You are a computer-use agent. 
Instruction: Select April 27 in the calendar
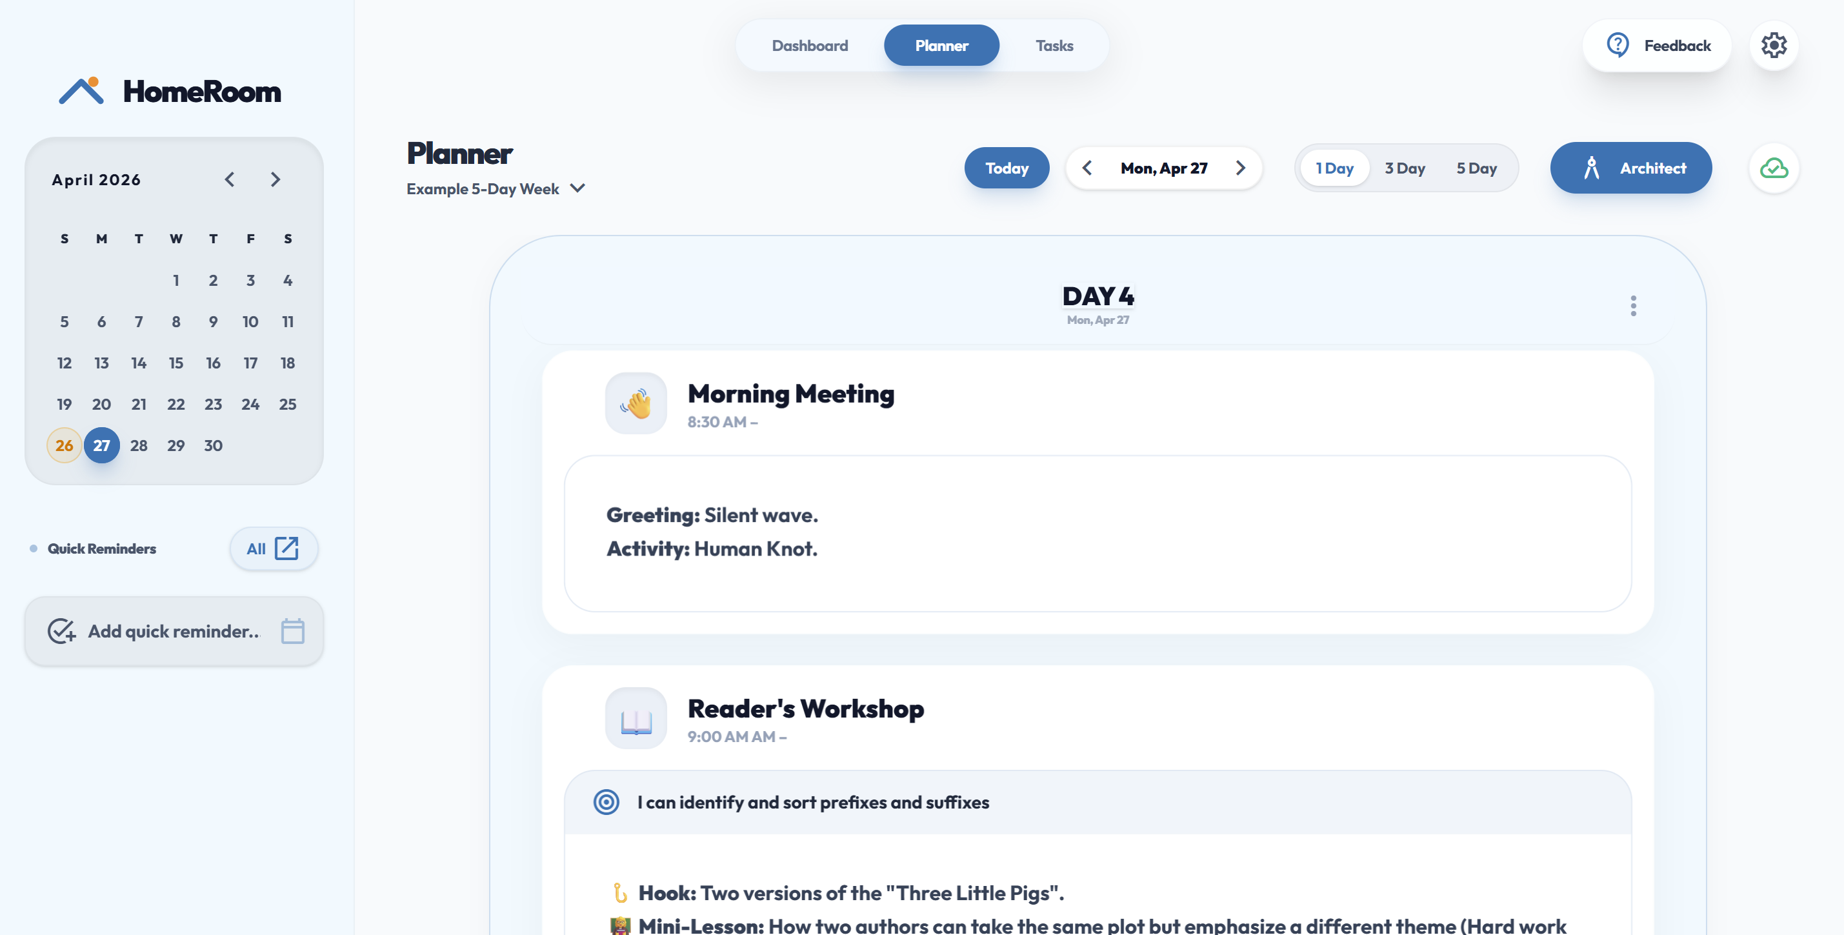click(x=102, y=445)
